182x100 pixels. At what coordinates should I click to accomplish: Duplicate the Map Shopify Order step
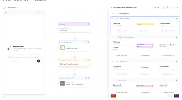86,60
